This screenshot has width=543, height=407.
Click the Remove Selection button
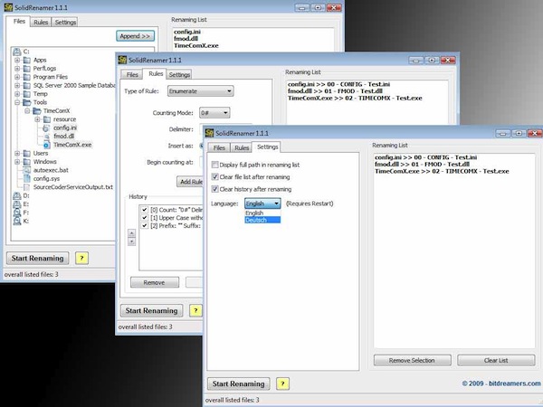tap(412, 360)
